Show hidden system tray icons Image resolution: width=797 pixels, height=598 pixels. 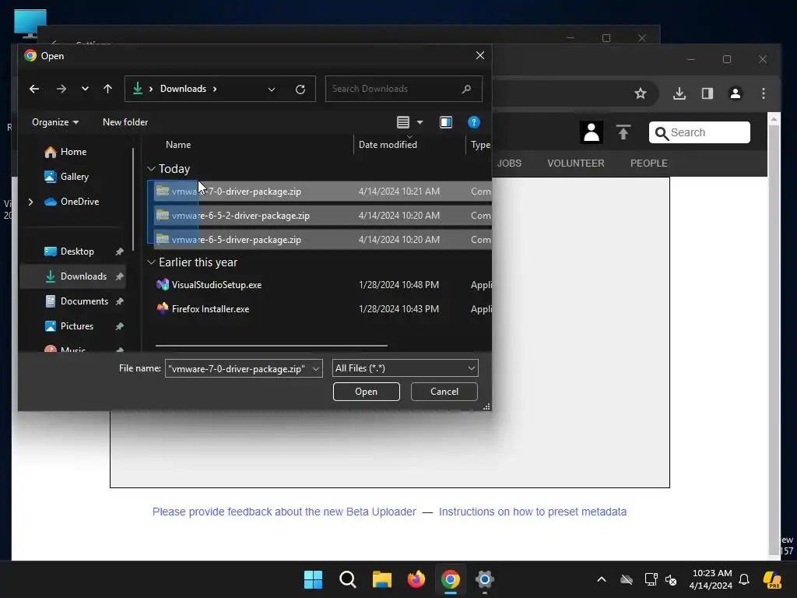coord(602,579)
